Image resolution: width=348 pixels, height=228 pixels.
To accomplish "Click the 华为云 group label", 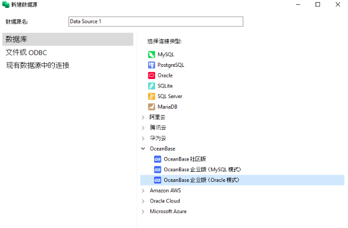I will pos(158,138).
